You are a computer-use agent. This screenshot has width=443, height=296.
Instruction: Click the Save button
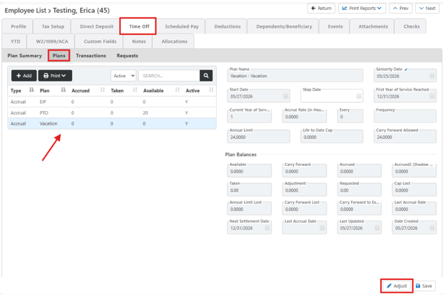click(424, 286)
